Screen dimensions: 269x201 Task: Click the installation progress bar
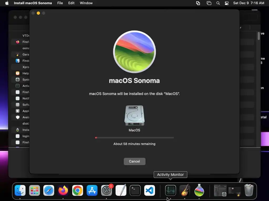click(x=134, y=138)
